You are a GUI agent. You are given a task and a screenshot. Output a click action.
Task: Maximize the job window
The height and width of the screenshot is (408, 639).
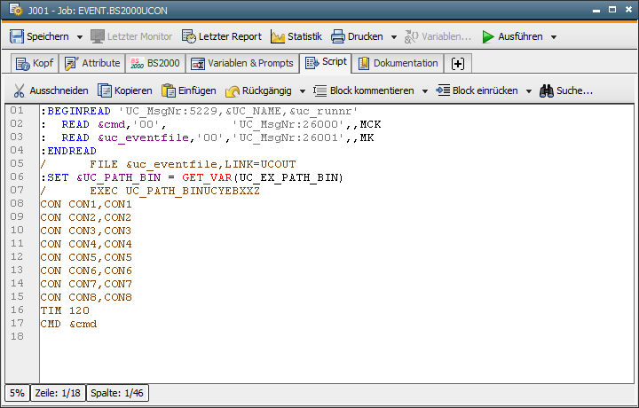[x=612, y=10]
